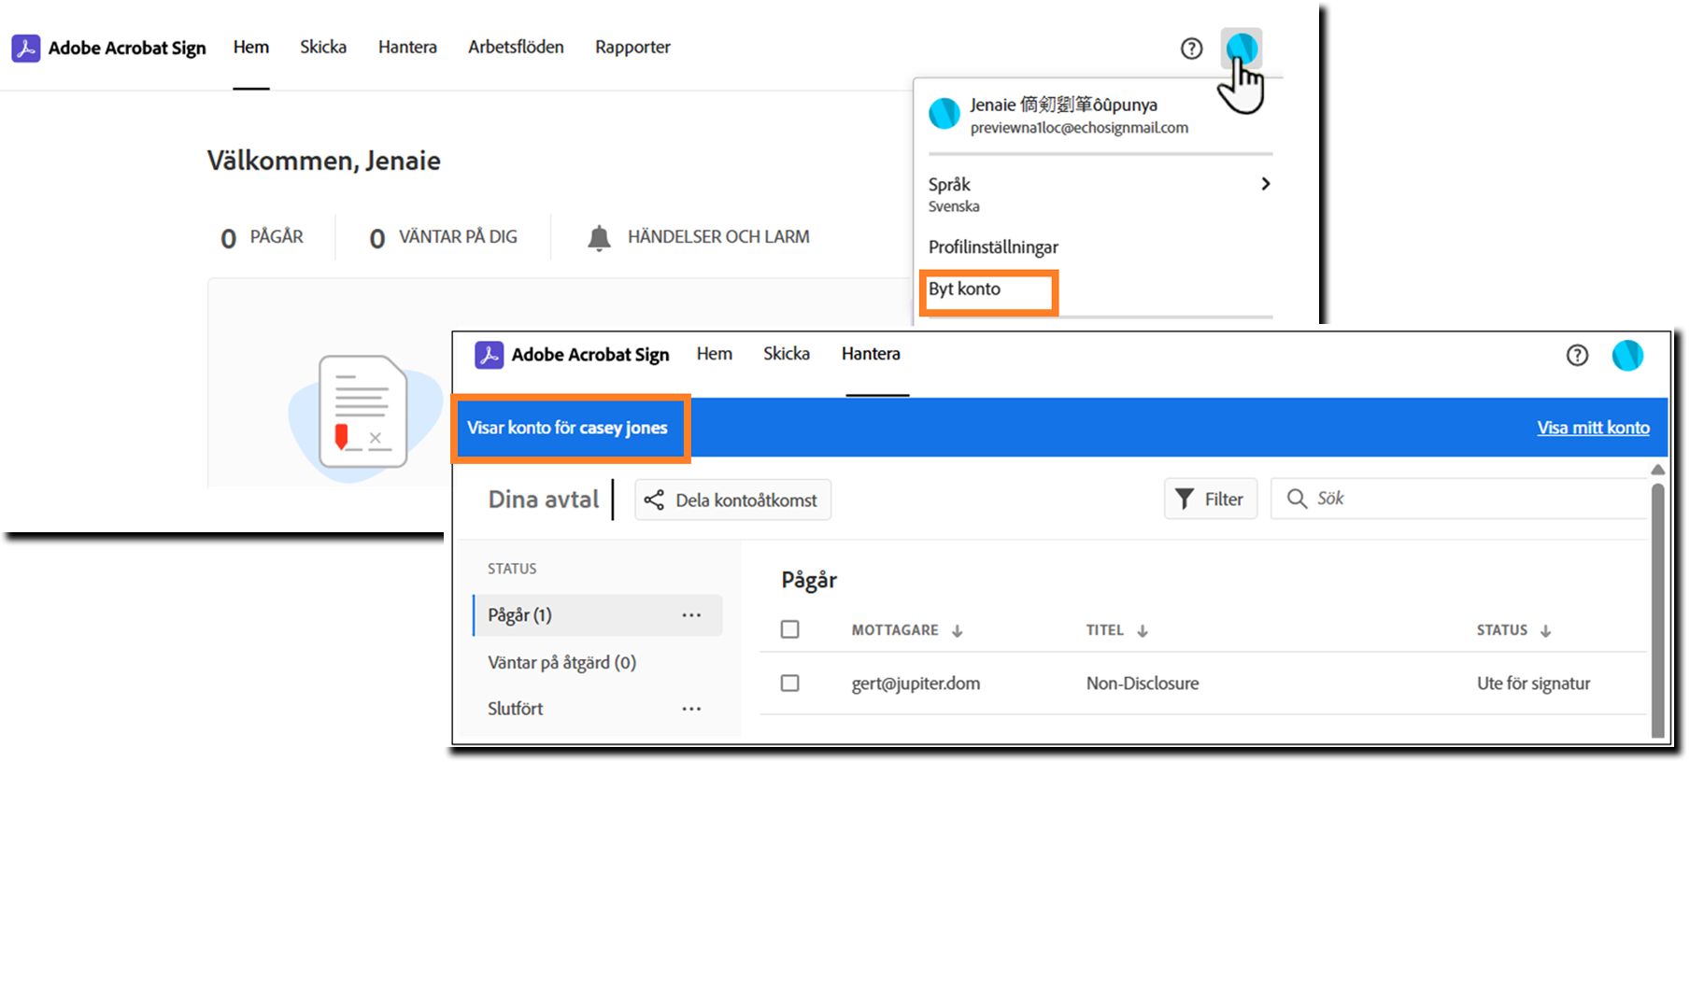
Task: Open help icon in the front window
Action: (1577, 356)
